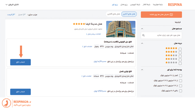Viewport: 195px width, 109px height.
Task: Click the twin room price 11,978,000 toman
Action: (x=100, y=91)
